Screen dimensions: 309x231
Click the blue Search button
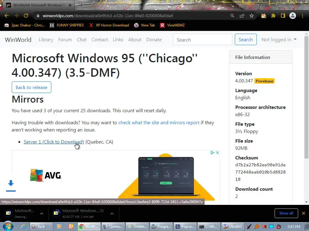[x=246, y=39]
